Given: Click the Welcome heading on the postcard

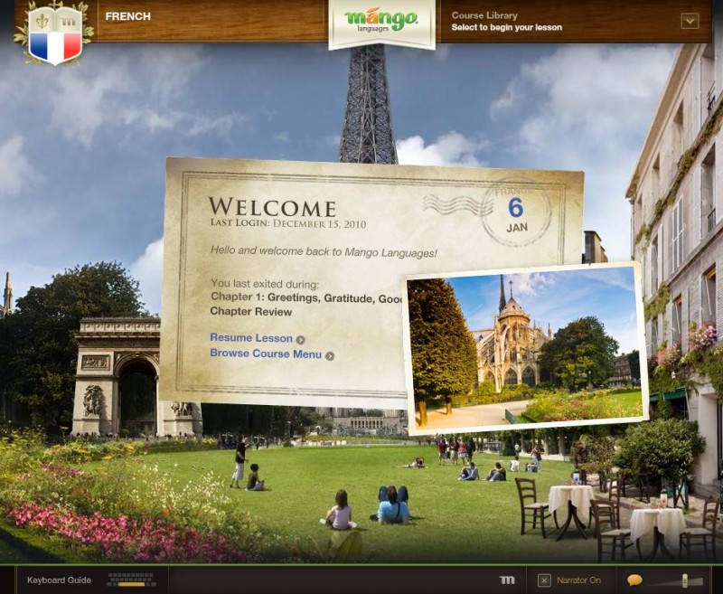Looking at the screenshot, I should coord(272,207).
